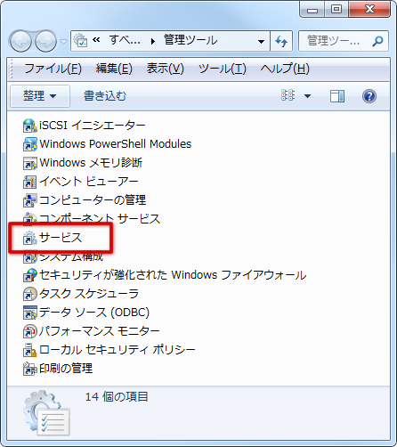397x447 pixels.
Task: Open the ファイル(F) menu
Action: click(x=53, y=69)
